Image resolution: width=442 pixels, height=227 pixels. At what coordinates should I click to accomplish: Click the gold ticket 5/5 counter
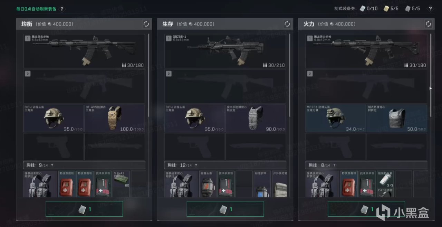[x=391, y=9]
